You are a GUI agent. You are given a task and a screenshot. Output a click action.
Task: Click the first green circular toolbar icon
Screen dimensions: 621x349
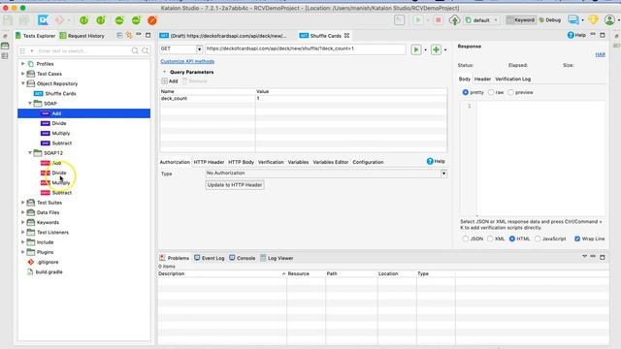click(x=84, y=20)
